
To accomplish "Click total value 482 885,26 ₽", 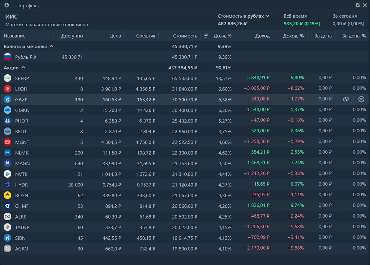I will (232, 23).
